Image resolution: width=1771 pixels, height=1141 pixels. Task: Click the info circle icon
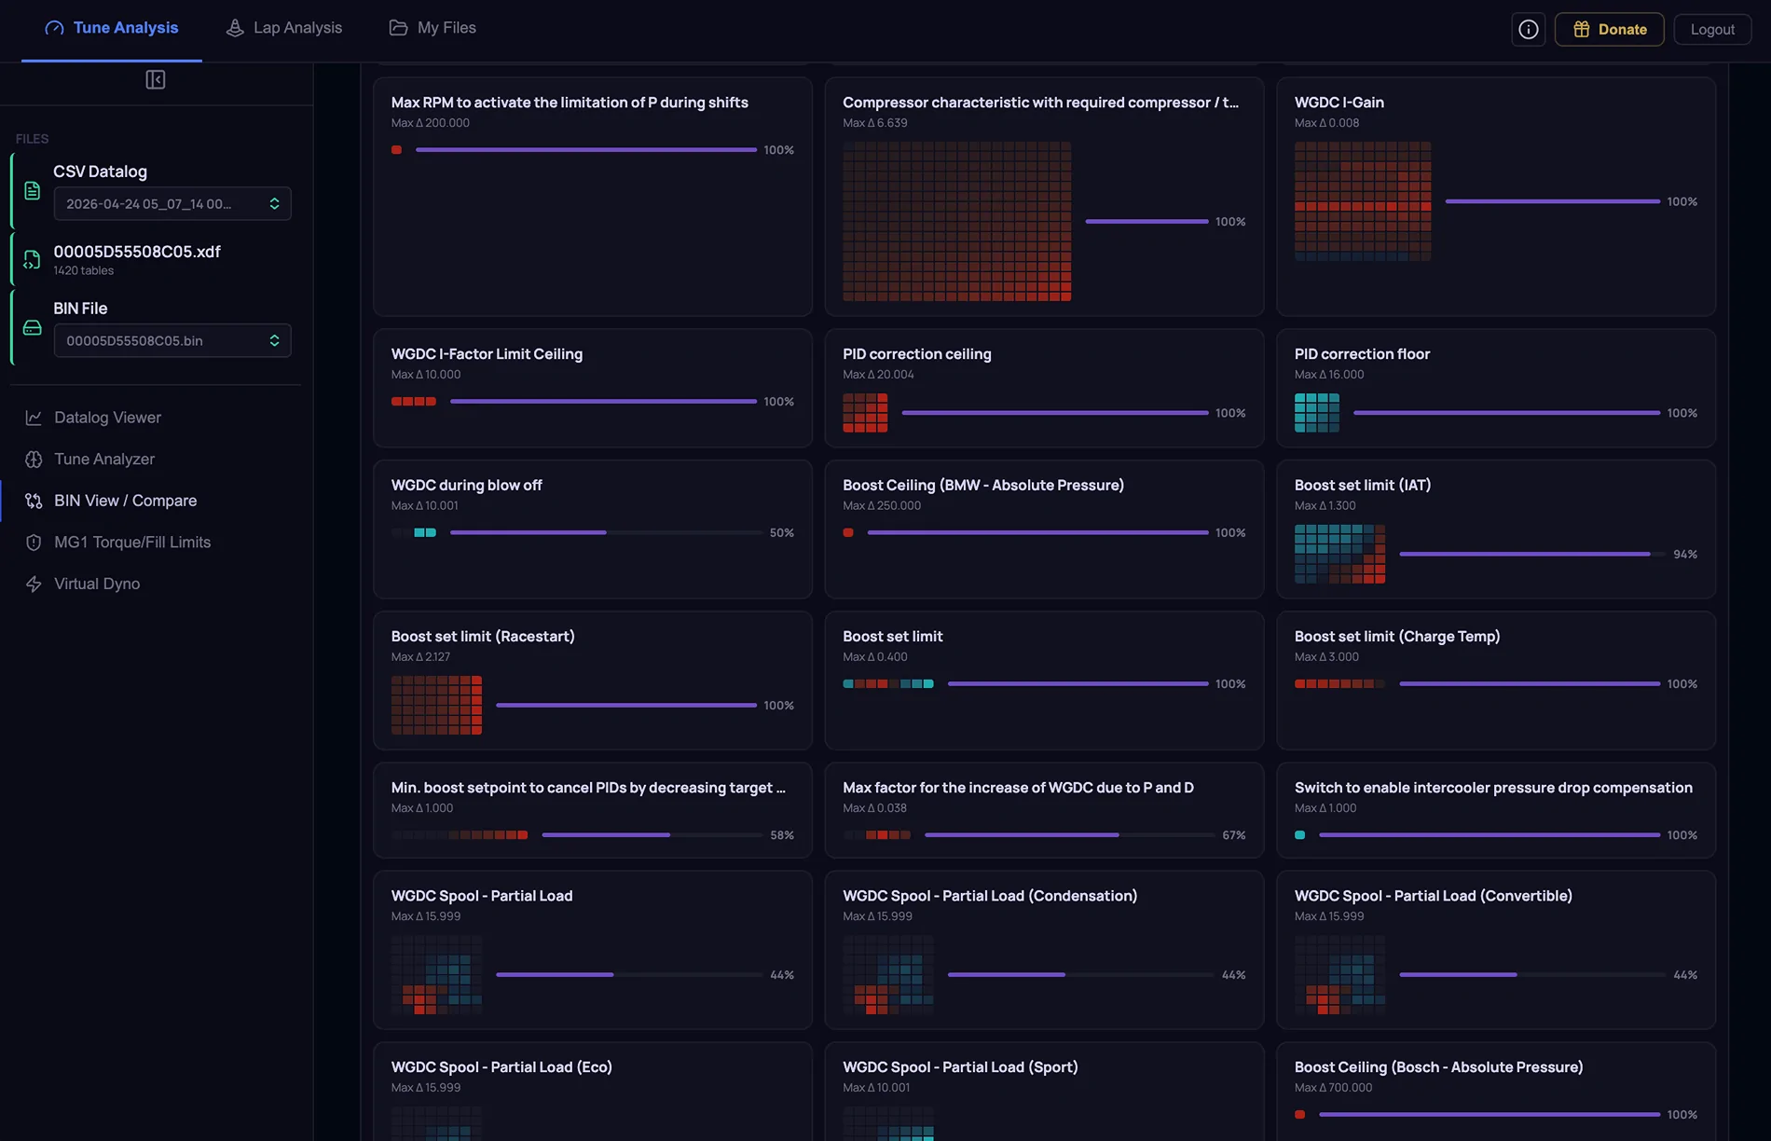(x=1529, y=29)
